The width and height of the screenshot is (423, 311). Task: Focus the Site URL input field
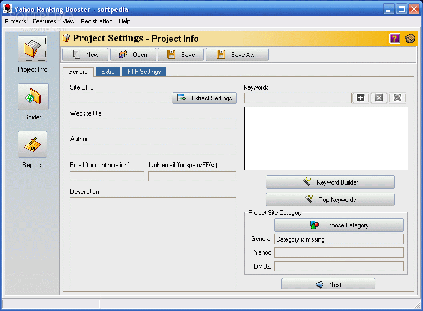pyautogui.click(x=120, y=98)
